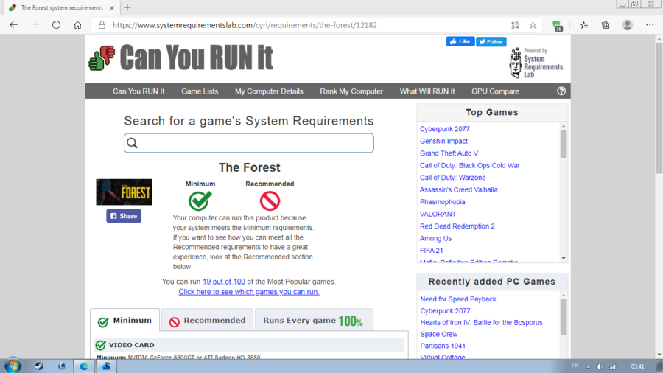The width and height of the screenshot is (663, 373).
Task: Open Space Crew requirements link
Action: 438,334
